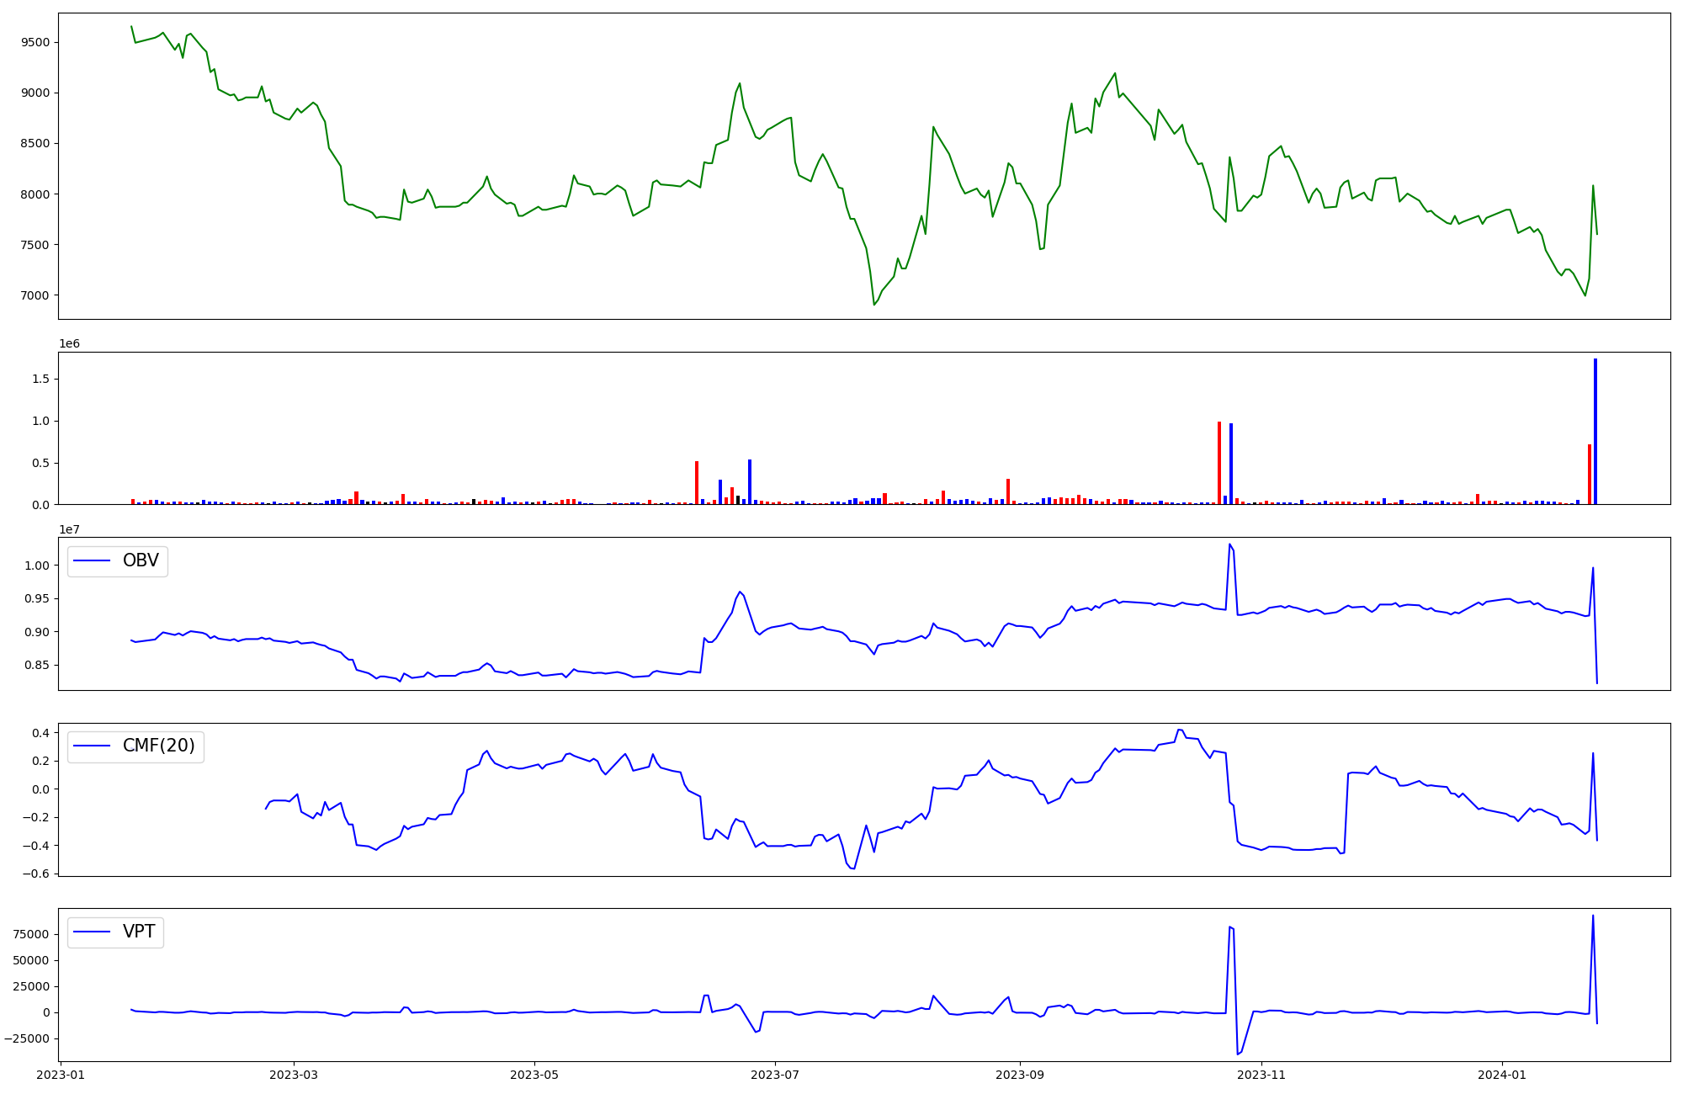The image size is (1683, 1094).
Task: Click the 8000 price axis tick
Action: (x=35, y=194)
